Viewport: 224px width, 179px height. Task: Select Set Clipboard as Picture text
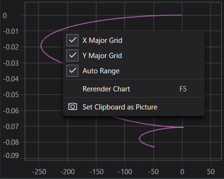click(x=120, y=107)
